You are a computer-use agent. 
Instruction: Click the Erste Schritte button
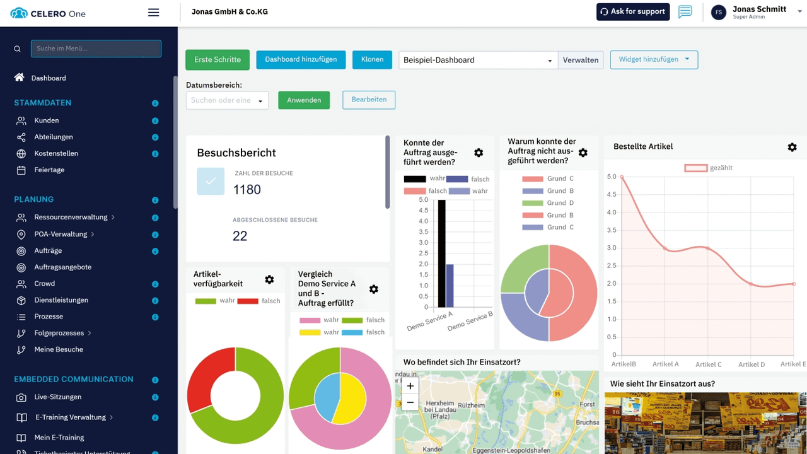pyautogui.click(x=218, y=60)
